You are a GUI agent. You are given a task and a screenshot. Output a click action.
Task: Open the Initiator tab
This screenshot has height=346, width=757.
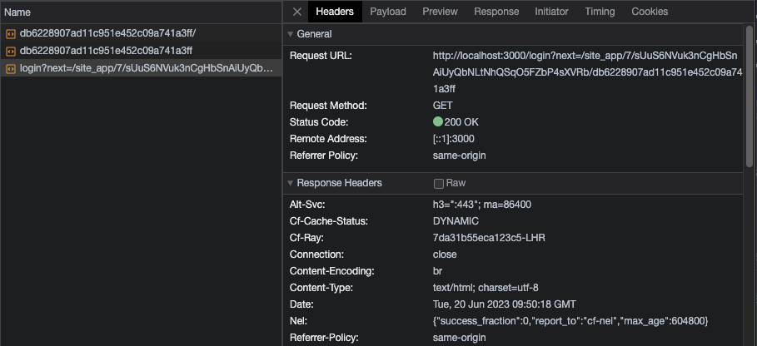pos(551,12)
